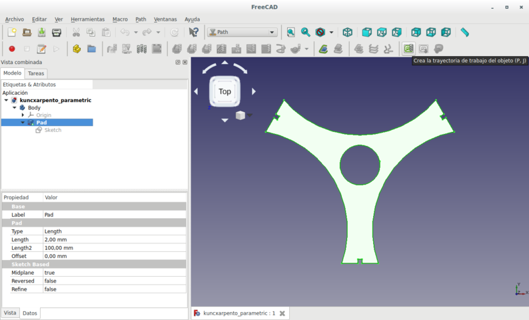The width and height of the screenshot is (529, 320).
Task: Click the Print icon
Action: 57,33
